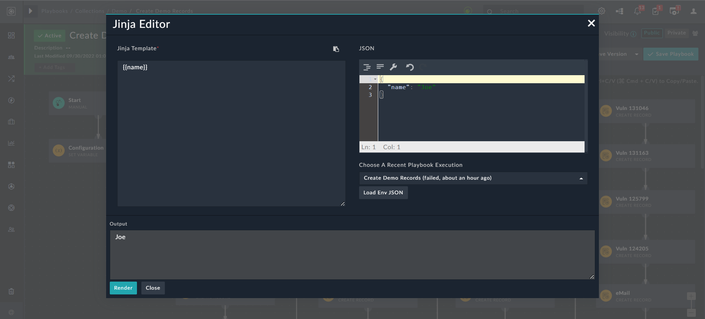Undo last JSON editor action
Viewport: 705px width, 319px height.
click(410, 67)
